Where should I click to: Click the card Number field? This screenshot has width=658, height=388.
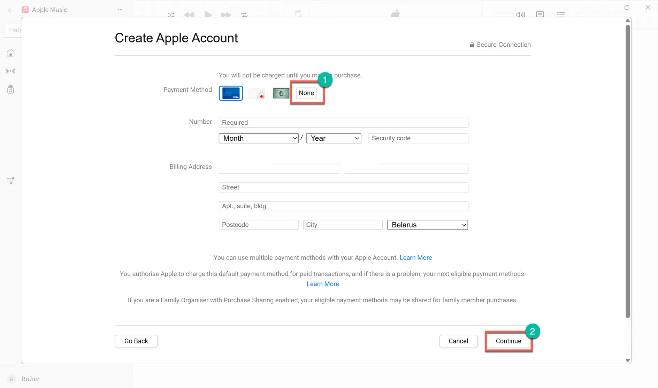point(343,123)
